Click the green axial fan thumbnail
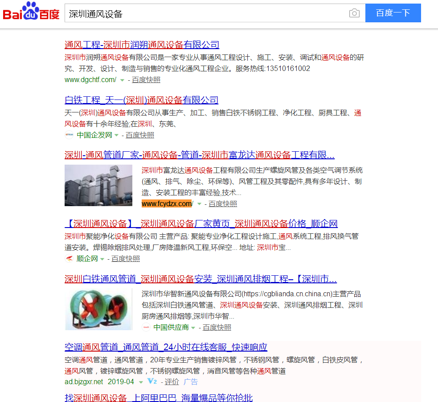The width and height of the screenshot is (438, 402). tap(98, 309)
